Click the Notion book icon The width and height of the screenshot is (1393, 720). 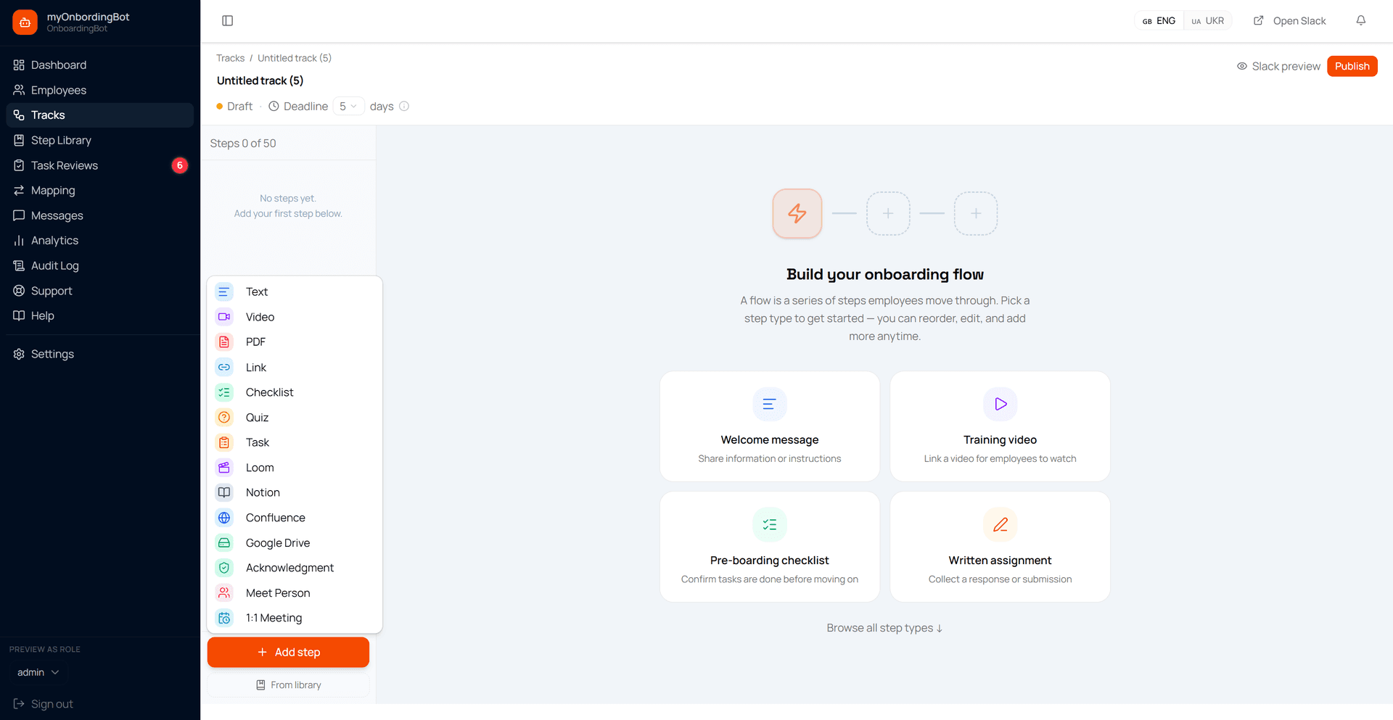pos(224,492)
